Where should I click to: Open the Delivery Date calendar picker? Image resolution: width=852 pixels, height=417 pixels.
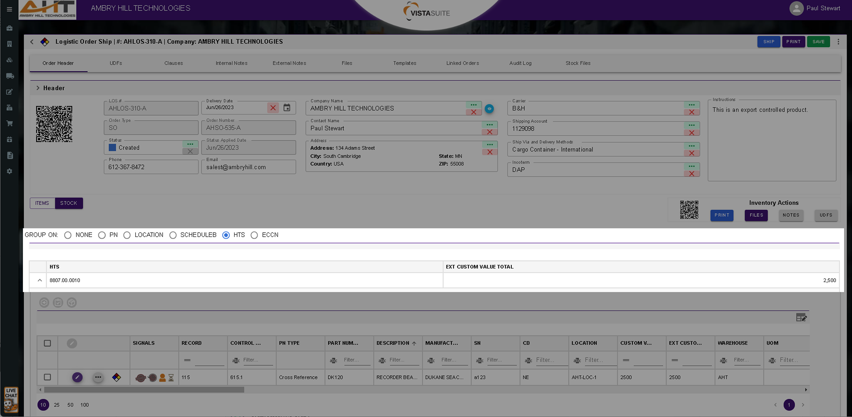click(287, 108)
